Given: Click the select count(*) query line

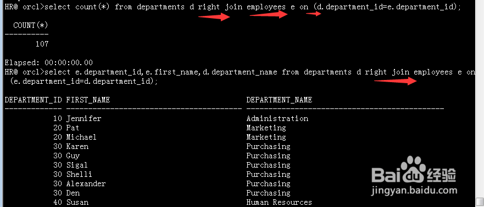Looking at the screenshot, I should (233, 7).
